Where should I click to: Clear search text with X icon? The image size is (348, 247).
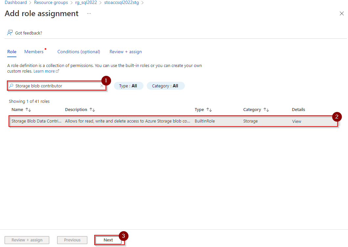click(x=102, y=86)
